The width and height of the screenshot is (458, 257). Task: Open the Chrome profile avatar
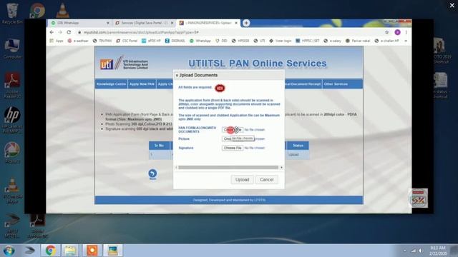(x=397, y=32)
